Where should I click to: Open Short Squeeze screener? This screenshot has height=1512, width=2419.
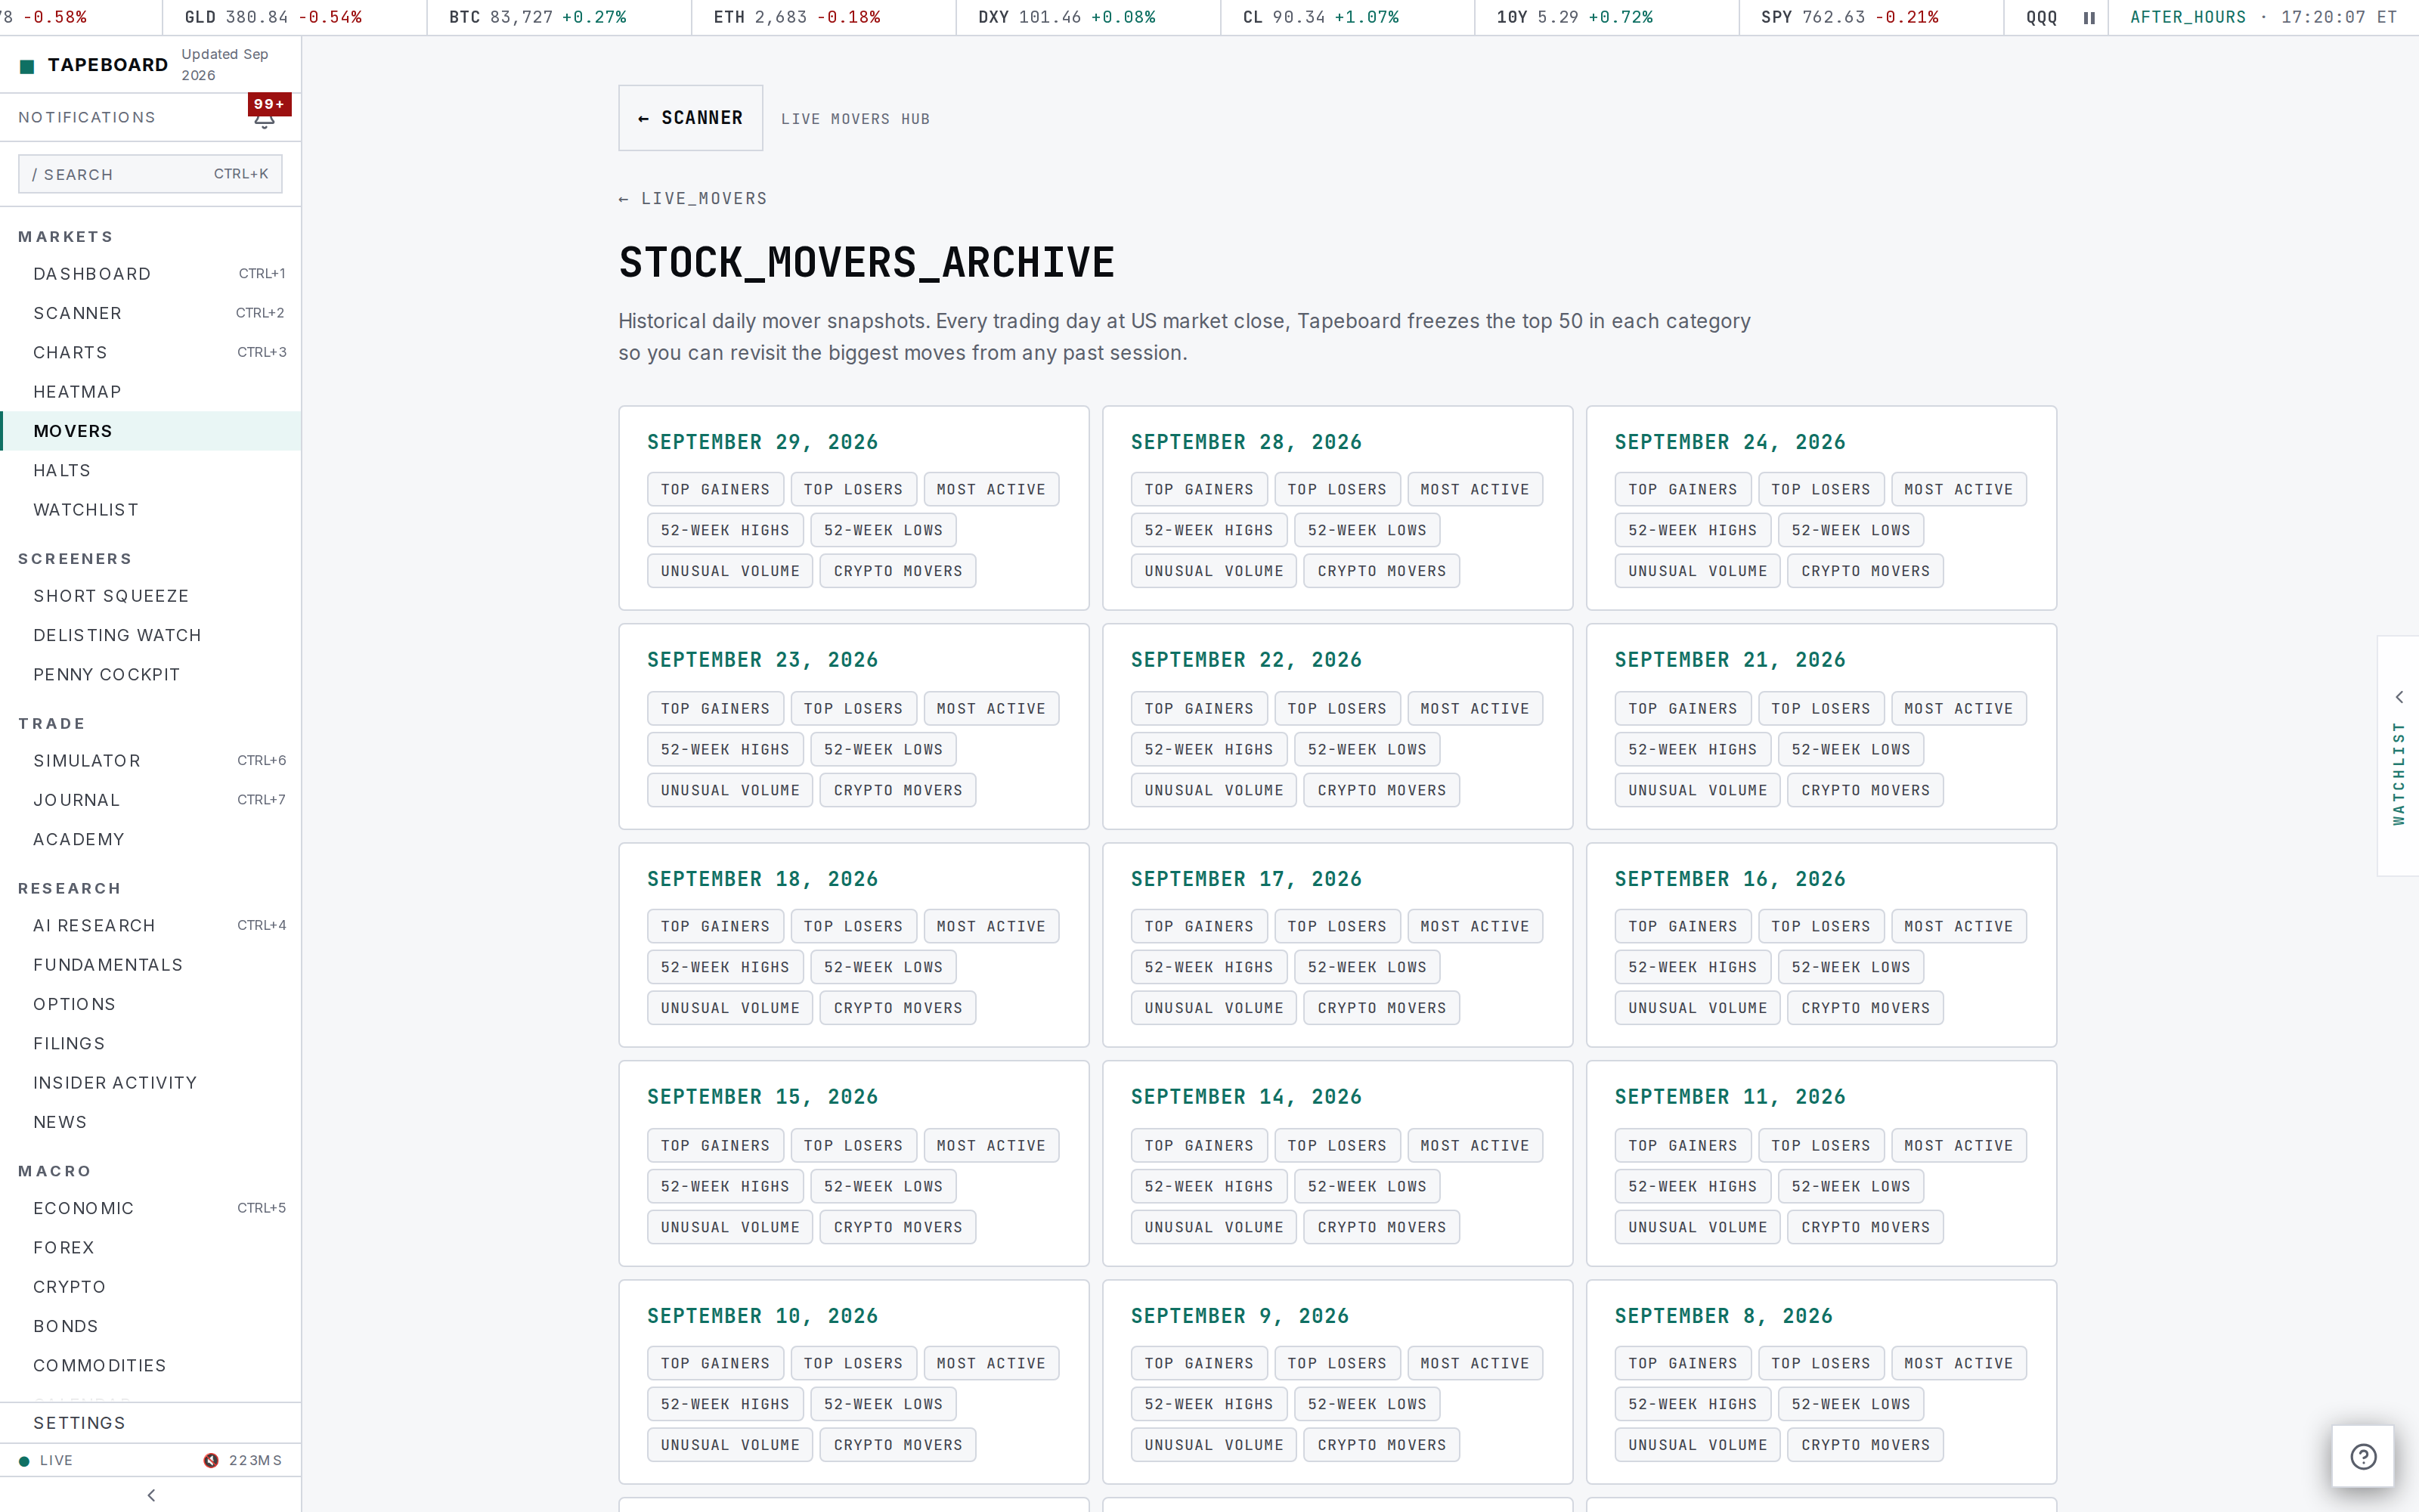(151, 596)
